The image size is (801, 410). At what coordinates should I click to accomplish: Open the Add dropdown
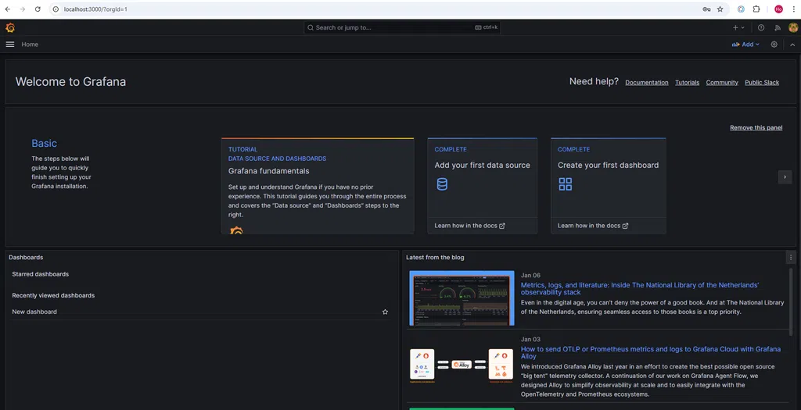[x=745, y=45]
